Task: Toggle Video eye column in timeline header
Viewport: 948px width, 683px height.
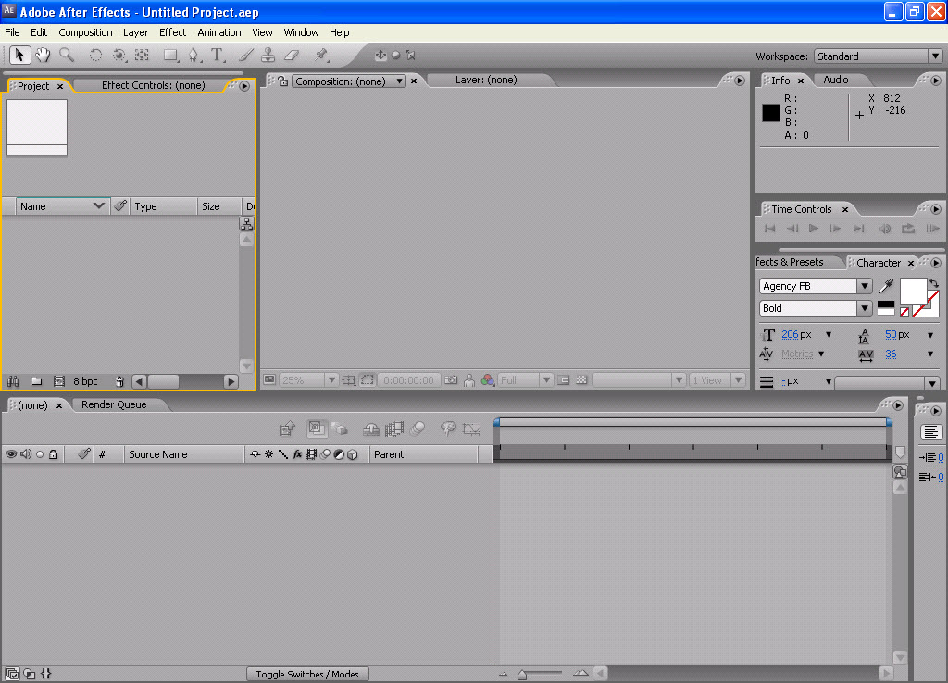Action: click(11, 453)
